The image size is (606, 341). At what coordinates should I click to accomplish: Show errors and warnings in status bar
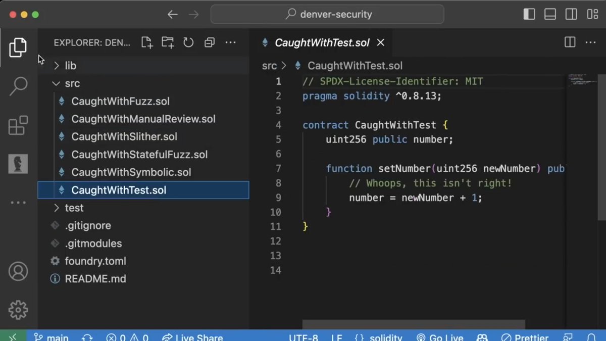click(x=127, y=337)
